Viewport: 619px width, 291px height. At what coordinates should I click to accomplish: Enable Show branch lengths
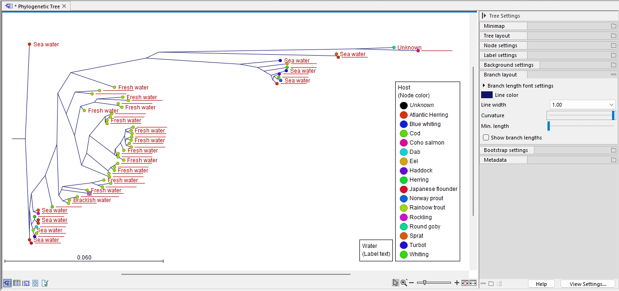click(x=486, y=137)
